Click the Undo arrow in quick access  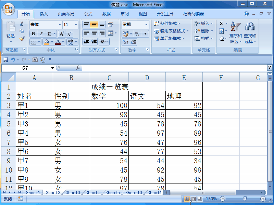coord(13,60)
